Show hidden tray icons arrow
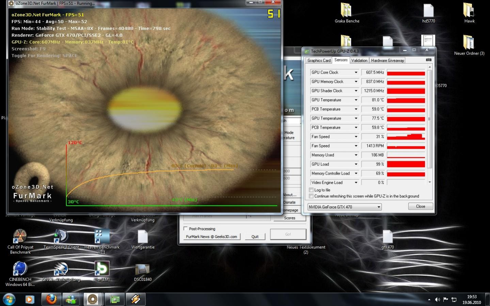Image resolution: width=490 pixels, height=306 pixels. pos(429,300)
